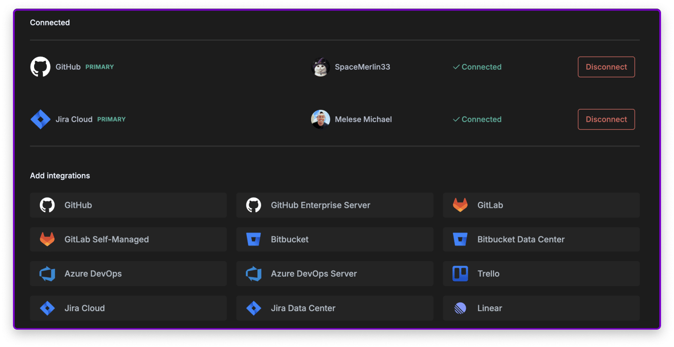Click the GitLab Self-Managed fox icon
This screenshot has height=347, width=674.
coord(47,239)
